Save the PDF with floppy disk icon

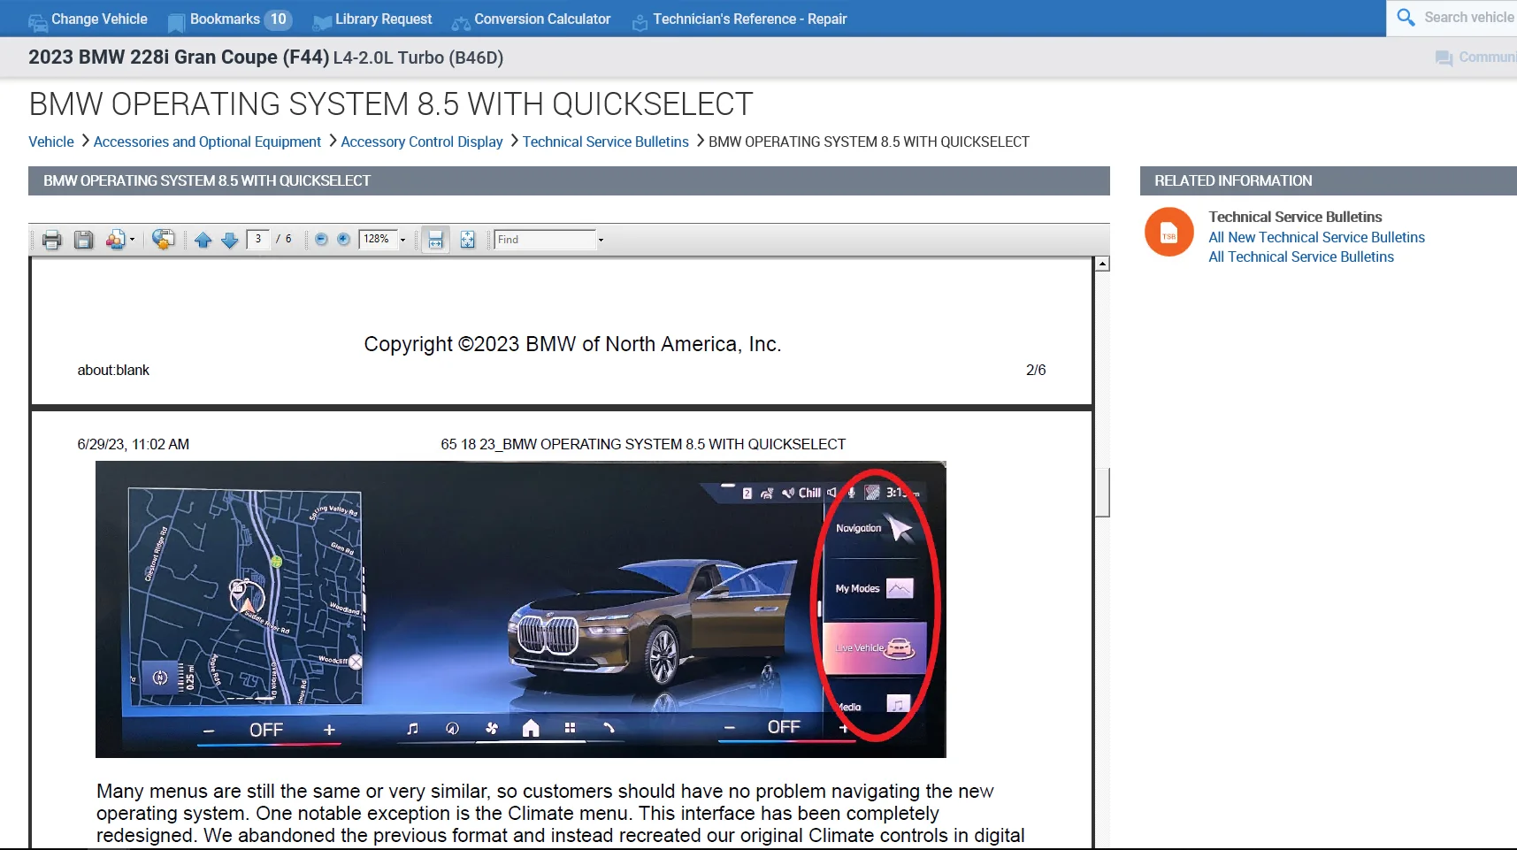click(84, 240)
